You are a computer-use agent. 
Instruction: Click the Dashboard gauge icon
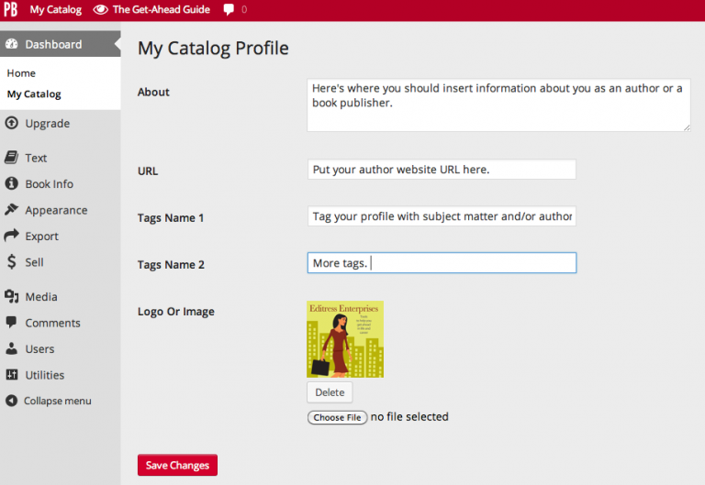click(x=12, y=44)
